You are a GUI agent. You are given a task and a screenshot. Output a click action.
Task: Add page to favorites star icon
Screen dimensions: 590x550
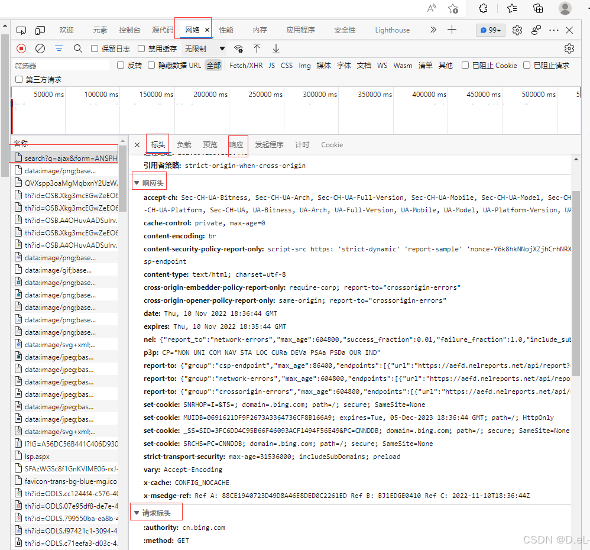tap(453, 8)
